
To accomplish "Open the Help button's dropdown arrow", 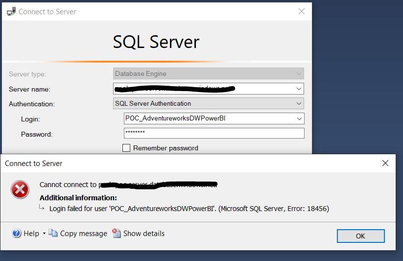I will pyautogui.click(x=44, y=234).
